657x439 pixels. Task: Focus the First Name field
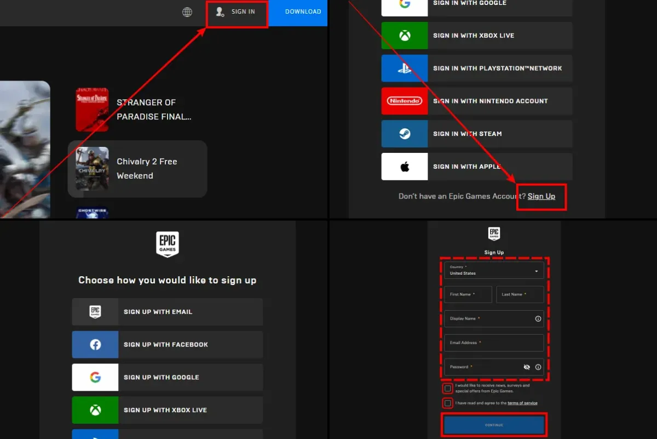click(468, 294)
